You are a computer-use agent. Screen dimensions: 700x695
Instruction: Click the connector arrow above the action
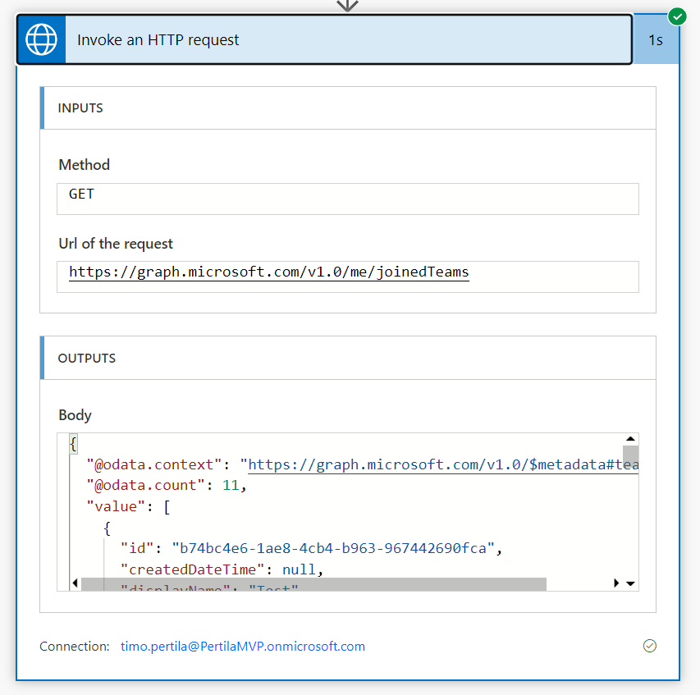tap(348, 6)
